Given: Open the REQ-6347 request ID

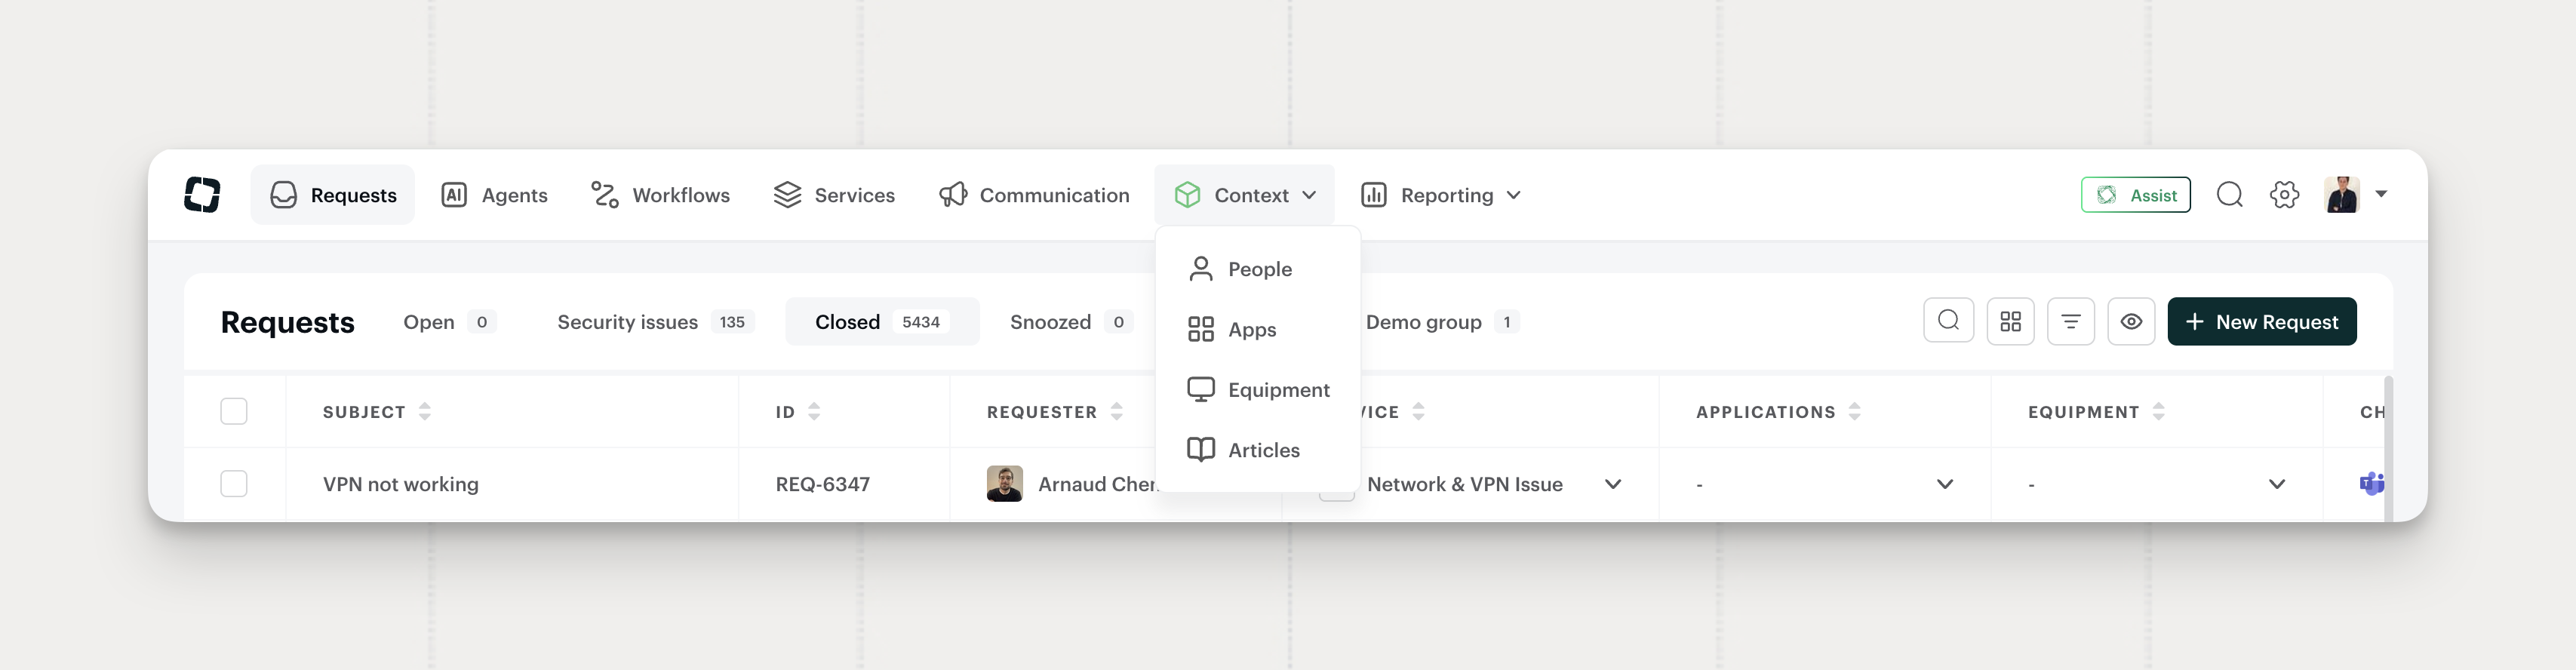Looking at the screenshot, I should (x=823, y=484).
